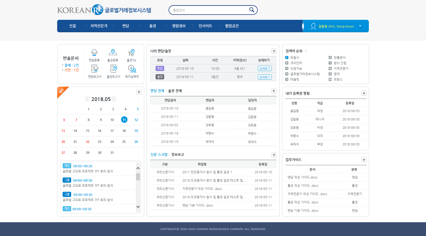
Task: Click the plus icon on 내가 등록한 명함
Action: point(364,93)
